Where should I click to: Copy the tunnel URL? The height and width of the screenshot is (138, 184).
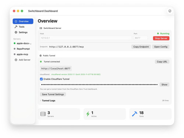coord(162,62)
